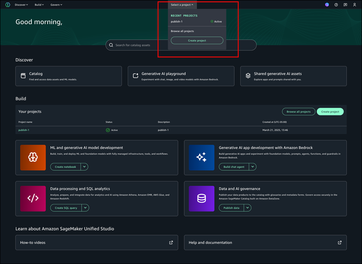Click the March 21, 2025, 13:46 cell

(275, 130)
